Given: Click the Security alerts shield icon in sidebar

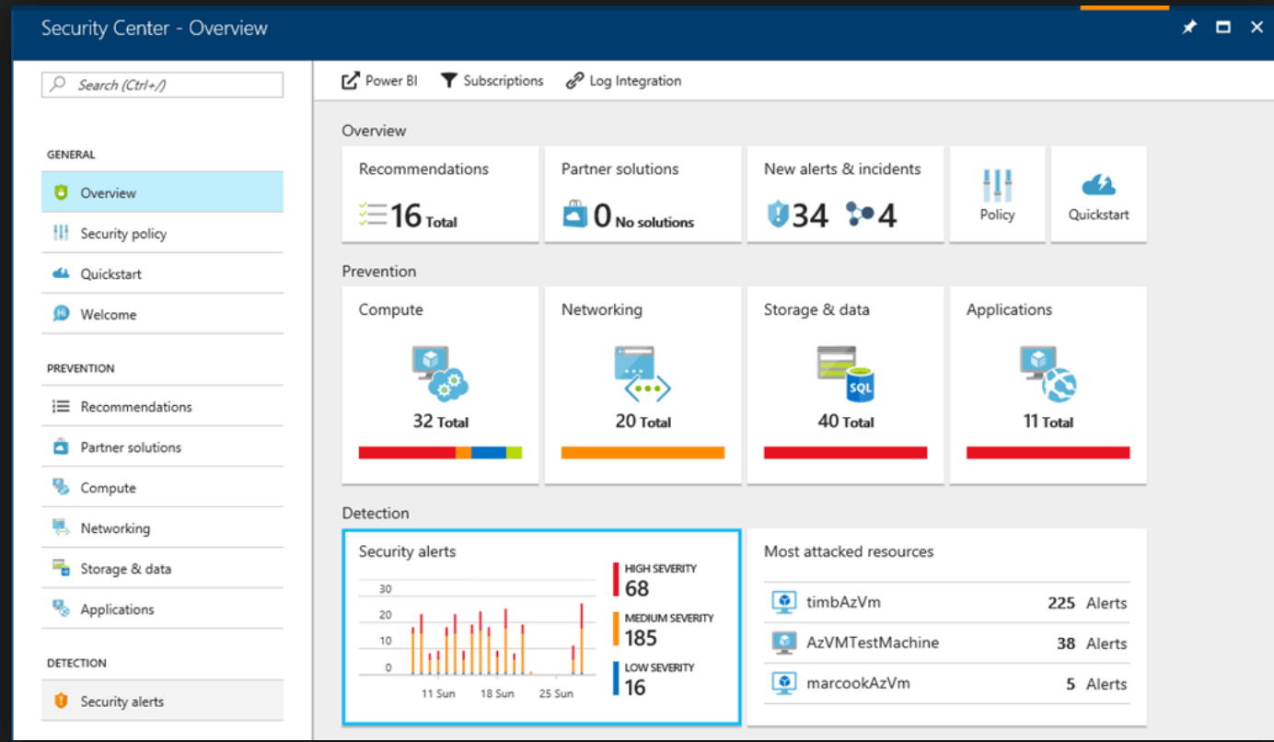Looking at the screenshot, I should tap(62, 701).
